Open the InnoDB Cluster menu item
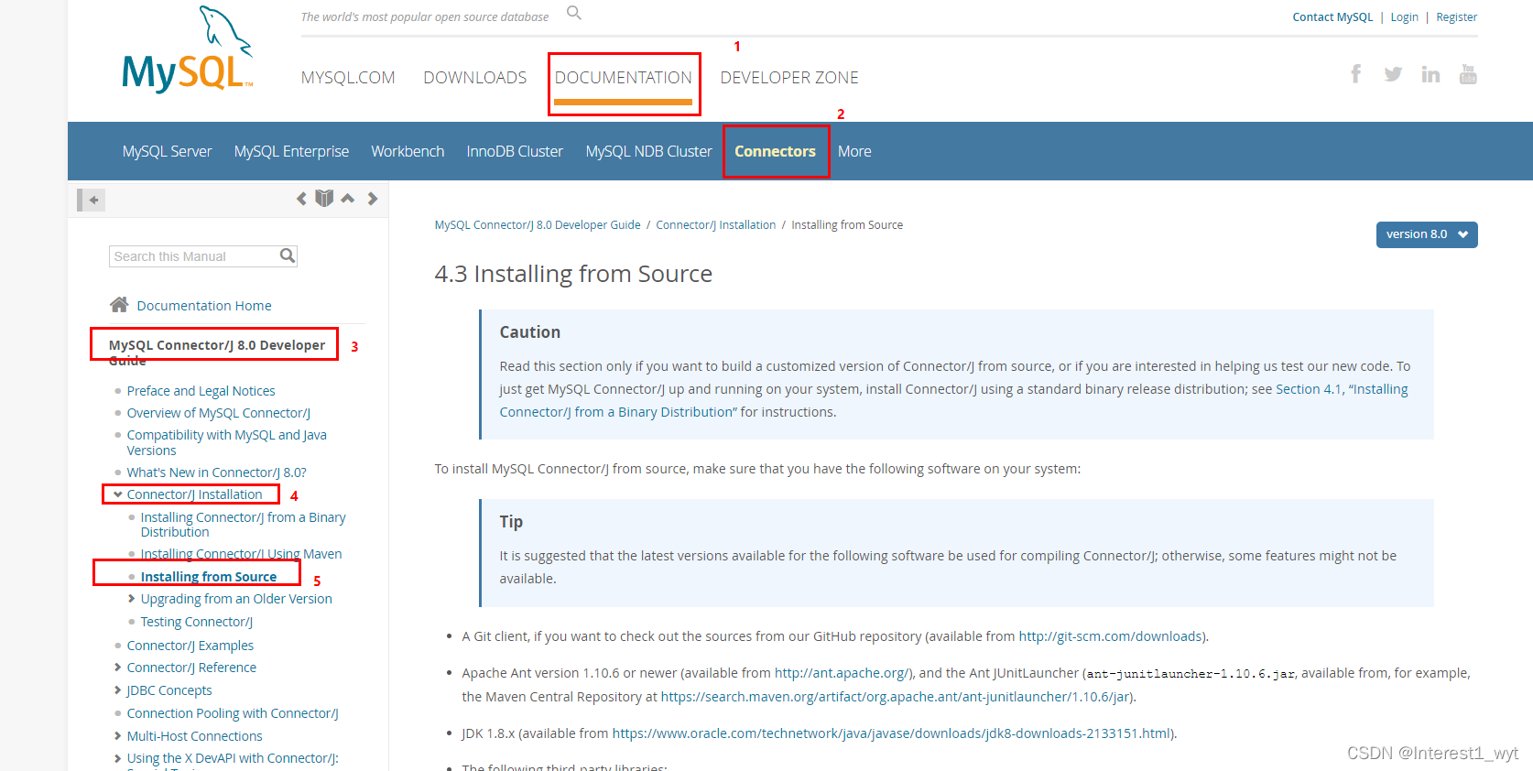 (515, 151)
